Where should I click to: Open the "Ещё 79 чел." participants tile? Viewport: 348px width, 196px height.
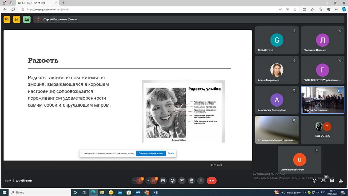click(322, 130)
